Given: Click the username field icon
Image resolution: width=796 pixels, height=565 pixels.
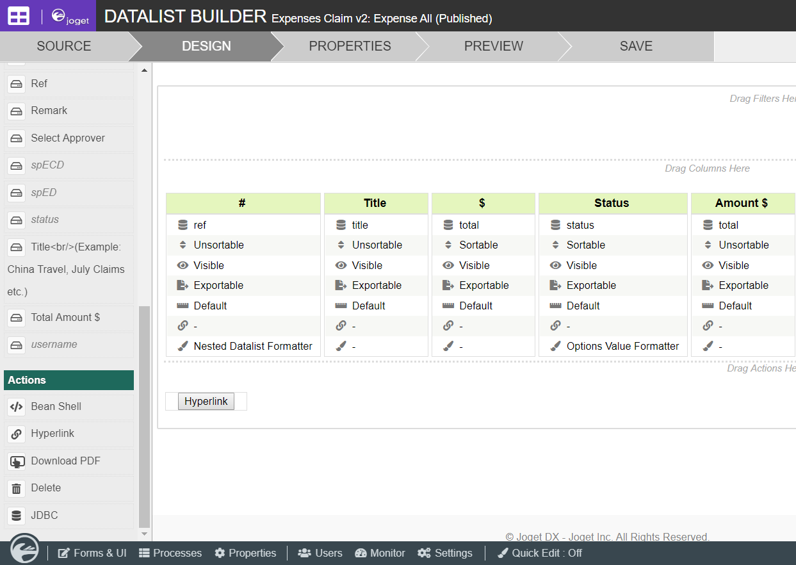Looking at the screenshot, I should 17,345.
